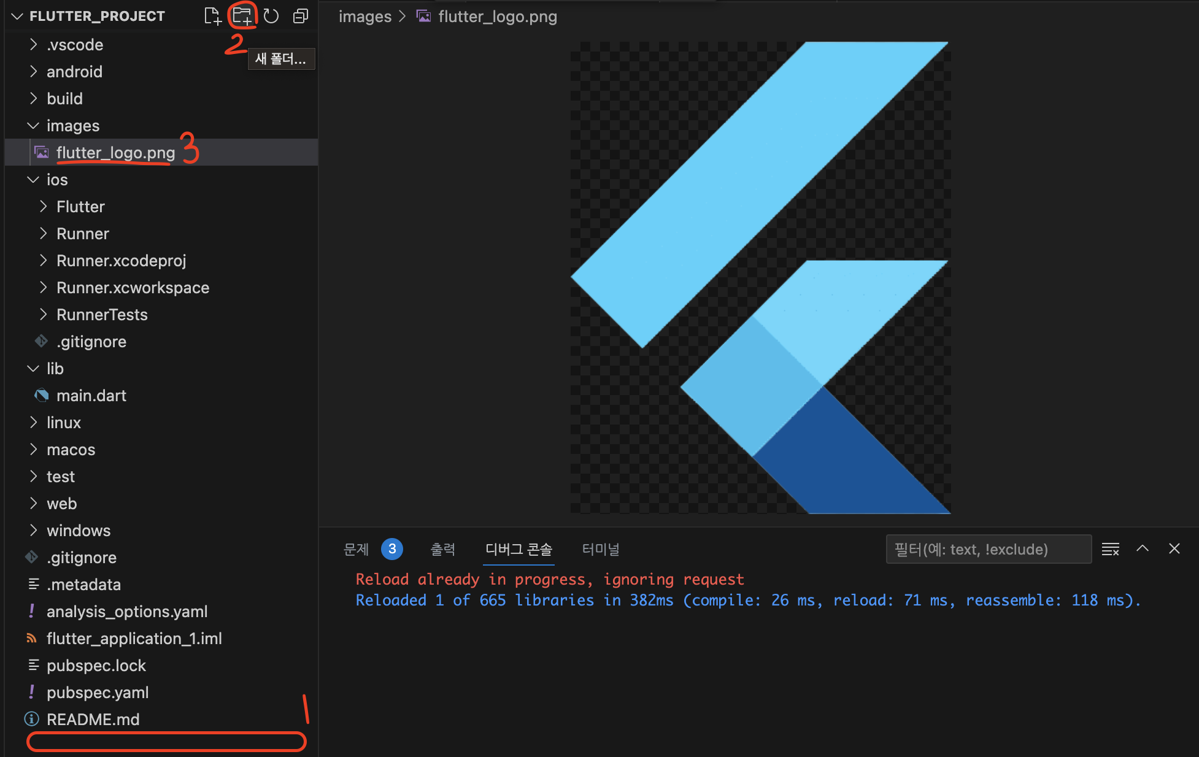Collapse the FLUTTER_PROJECT explorer section
1199x757 pixels.
[96, 16]
